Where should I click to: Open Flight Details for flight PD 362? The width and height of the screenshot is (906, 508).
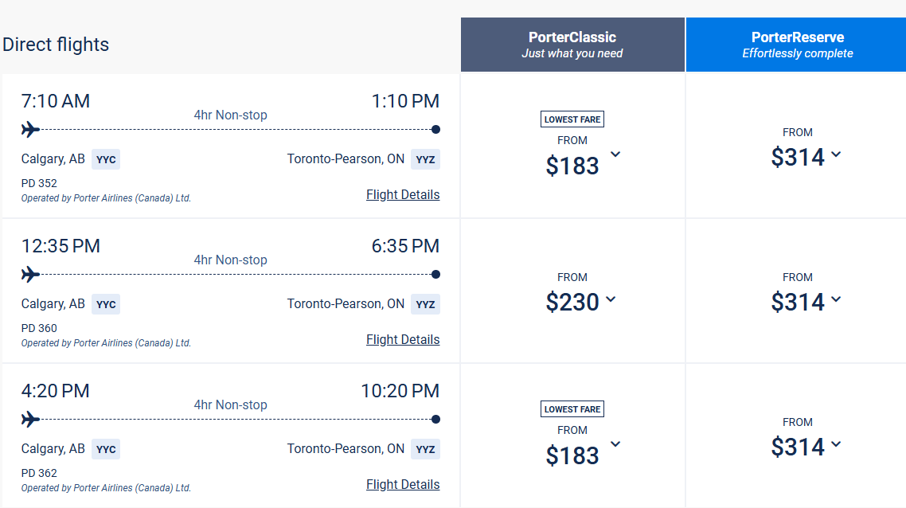click(x=403, y=485)
